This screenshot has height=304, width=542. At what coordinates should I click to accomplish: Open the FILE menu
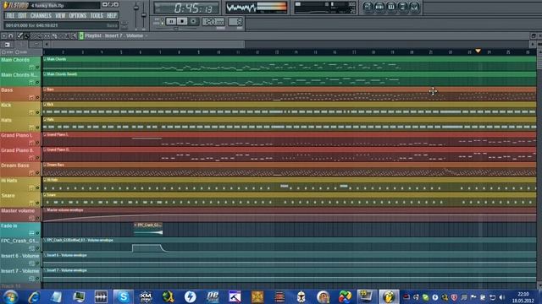(10, 15)
